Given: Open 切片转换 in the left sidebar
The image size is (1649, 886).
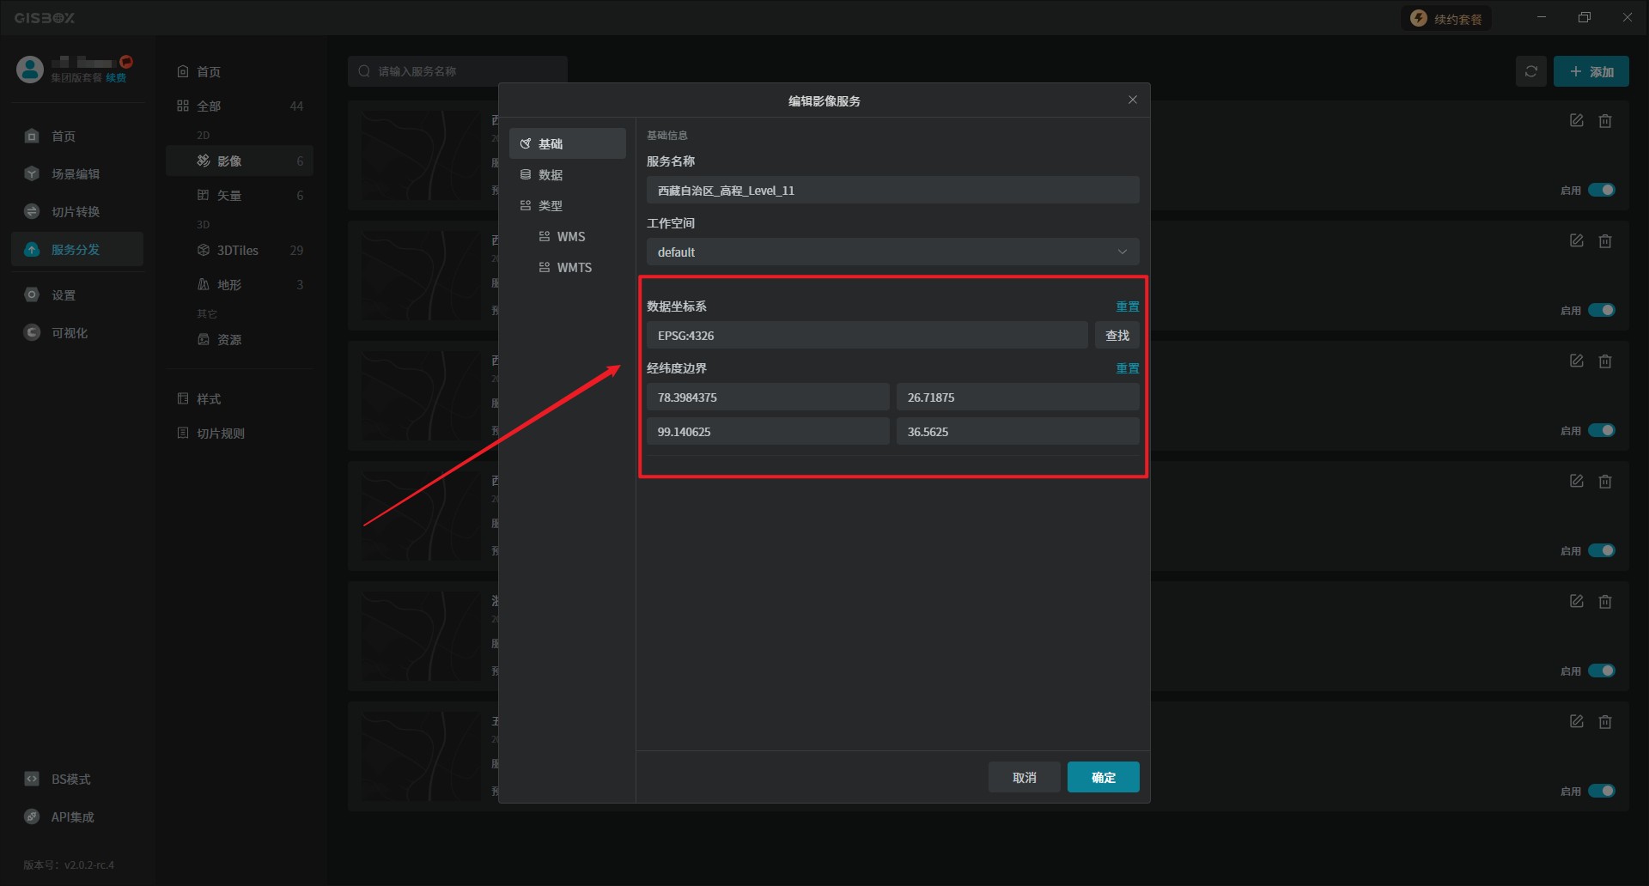Looking at the screenshot, I should coord(76,212).
